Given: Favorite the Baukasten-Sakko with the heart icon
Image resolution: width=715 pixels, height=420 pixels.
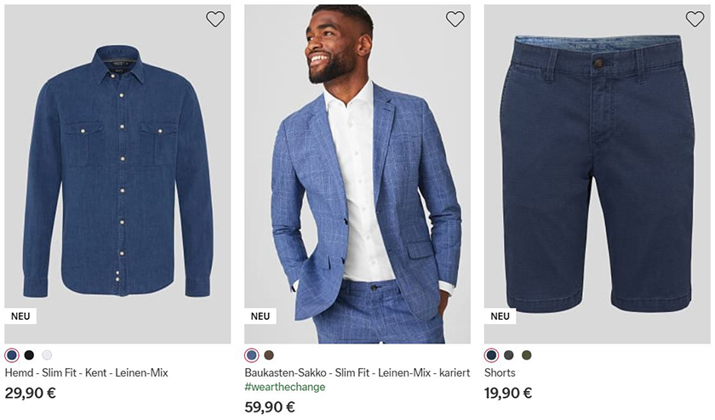Looking at the screenshot, I should click(455, 19).
